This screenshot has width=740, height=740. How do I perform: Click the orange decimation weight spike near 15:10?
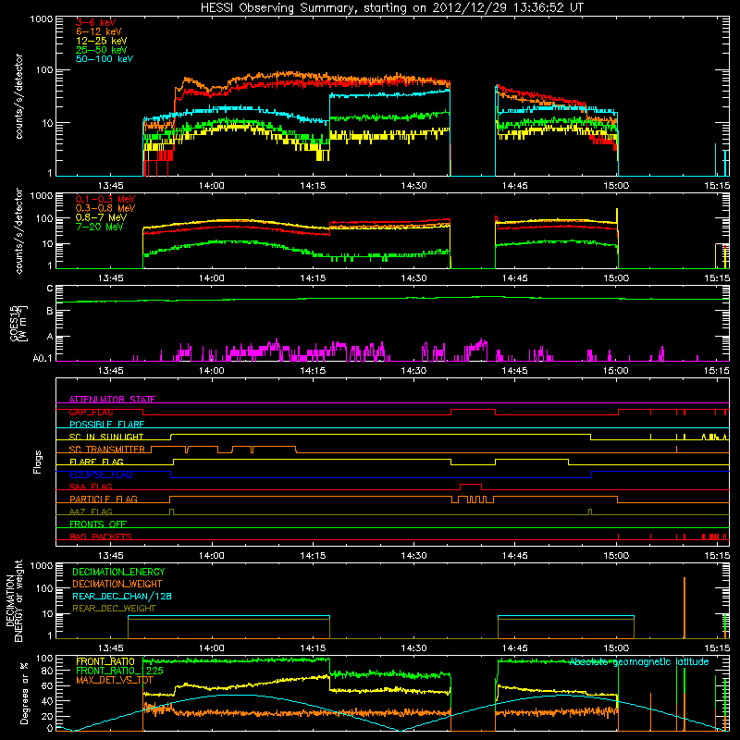tap(684, 608)
